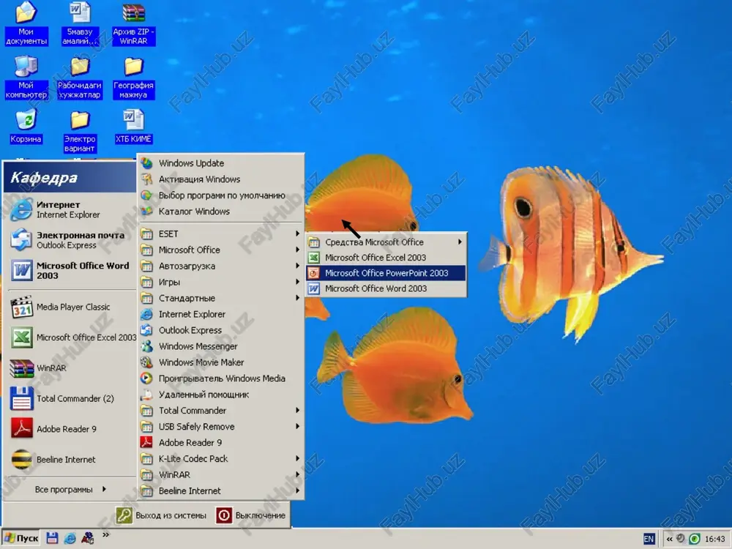Viewport: 732px width, 549px height.
Task: Click Windows Update in programs menu
Action: 220,163
